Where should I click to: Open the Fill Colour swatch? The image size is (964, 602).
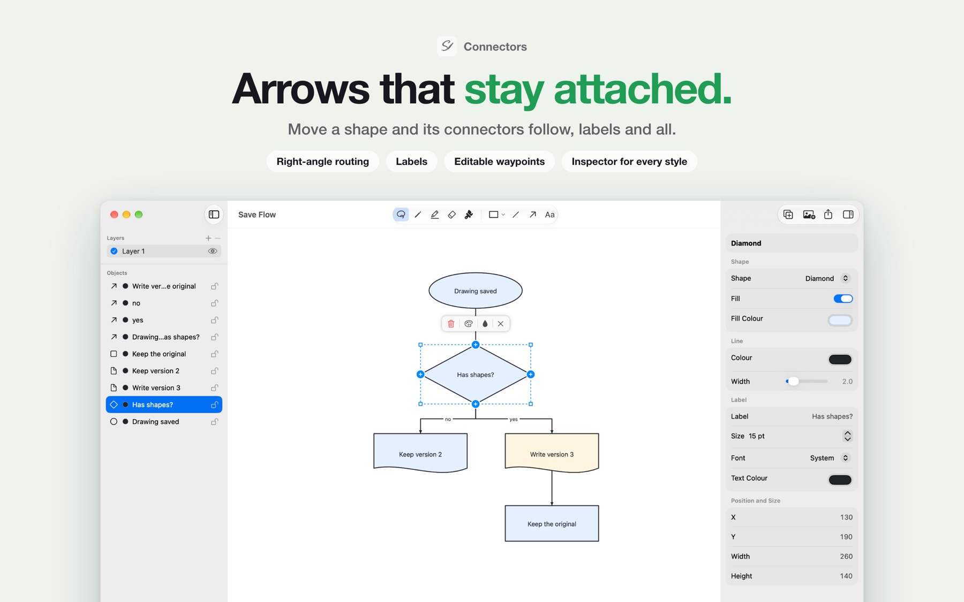(x=840, y=320)
